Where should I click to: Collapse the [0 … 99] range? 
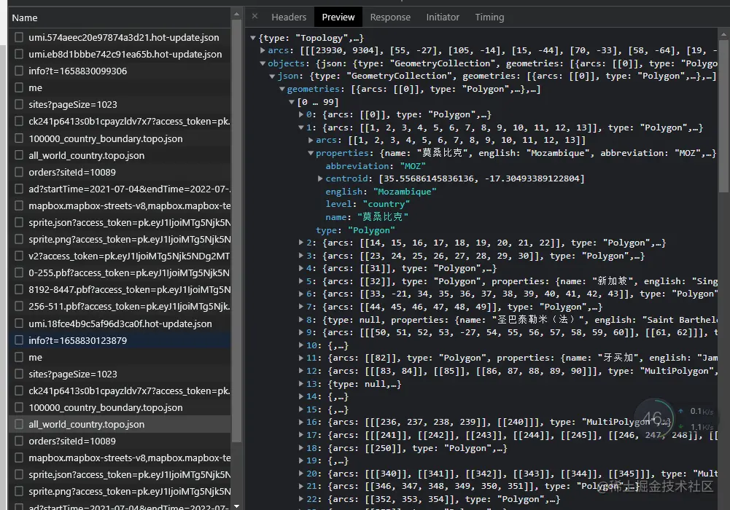pos(292,102)
